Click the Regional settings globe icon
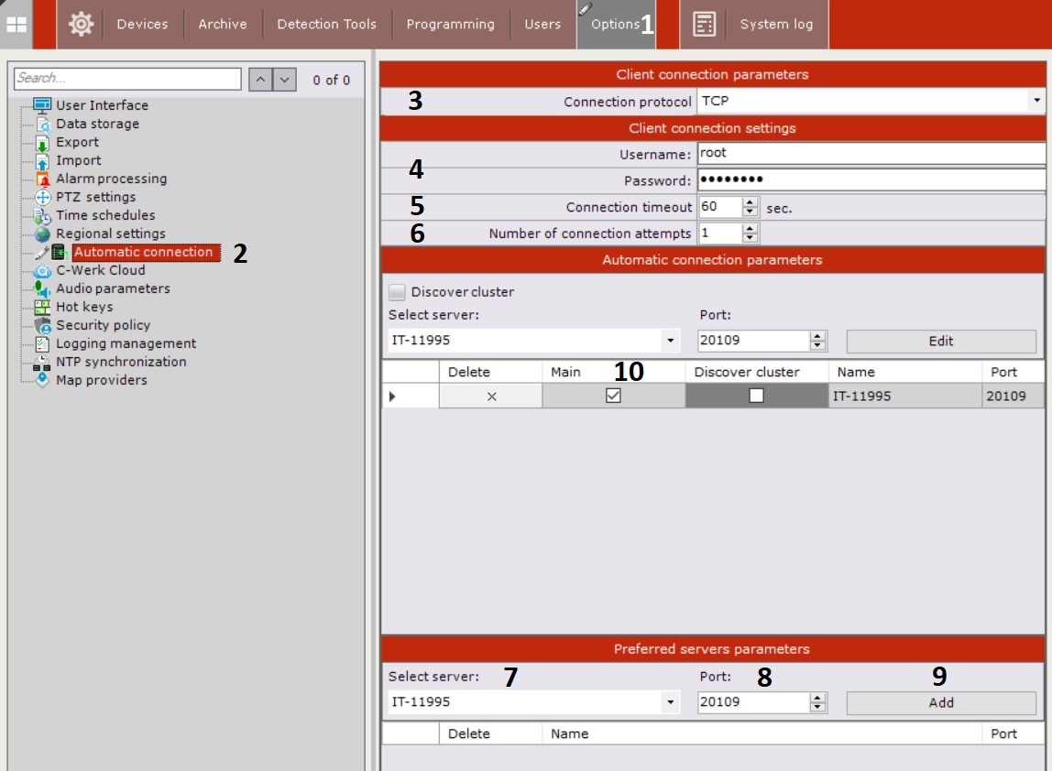Viewport: 1052px width, 771px height. [x=42, y=233]
